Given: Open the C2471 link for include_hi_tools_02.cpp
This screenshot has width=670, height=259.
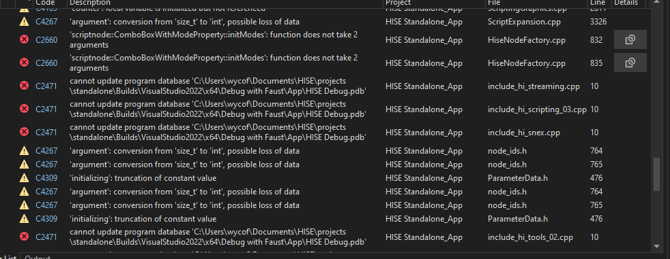Looking at the screenshot, I should point(46,237).
